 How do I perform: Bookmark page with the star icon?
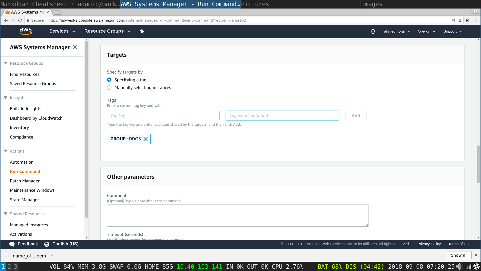coord(460,20)
